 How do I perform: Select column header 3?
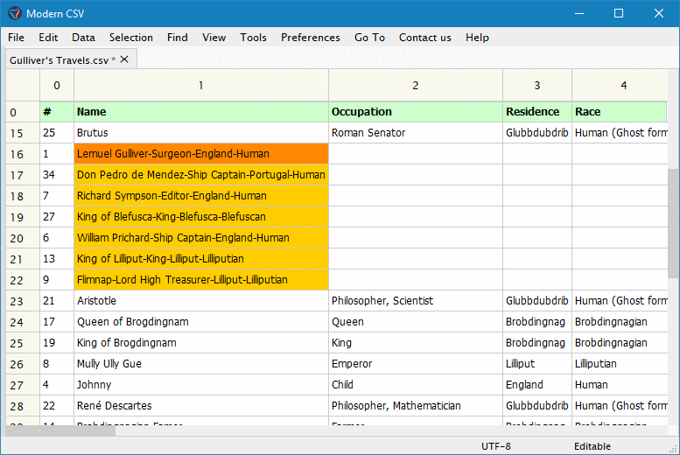[x=537, y=86]
